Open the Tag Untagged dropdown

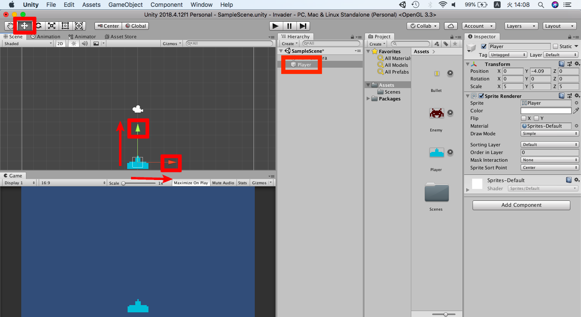tap(508, 55)
